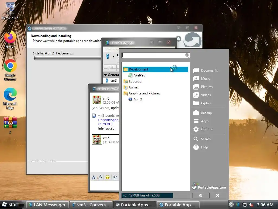
Task: Click the magnifier icon in search box
Action: 187,56
